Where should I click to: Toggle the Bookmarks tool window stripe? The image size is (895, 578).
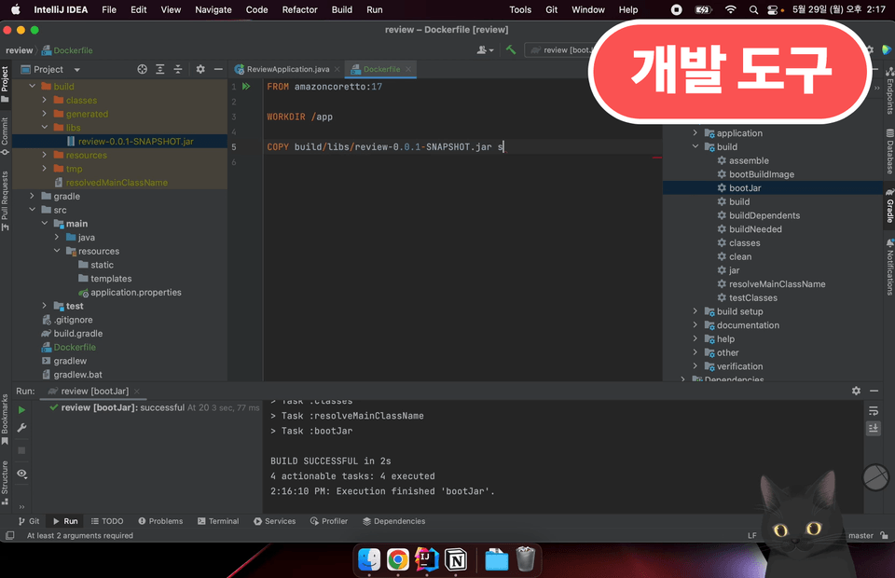(6, 419)
